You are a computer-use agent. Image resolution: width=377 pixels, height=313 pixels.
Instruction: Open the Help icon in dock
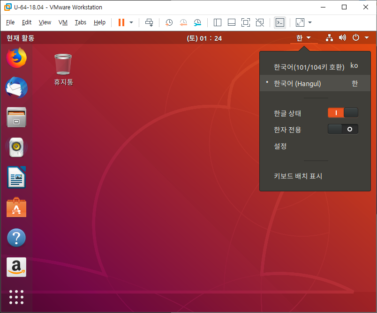pos(16,238)
